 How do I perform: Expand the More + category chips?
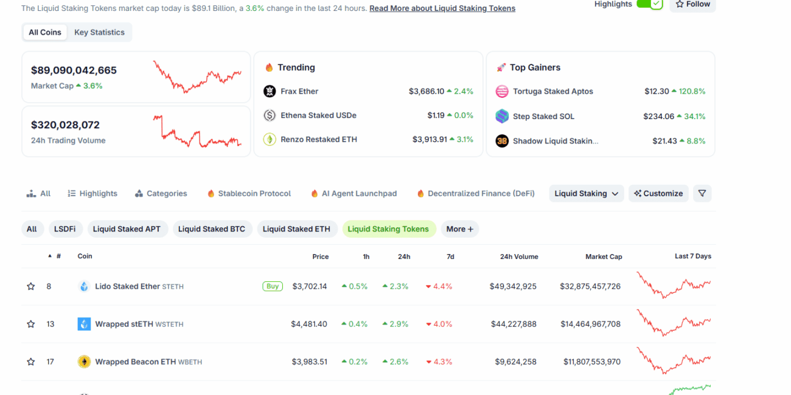point(460,229)
